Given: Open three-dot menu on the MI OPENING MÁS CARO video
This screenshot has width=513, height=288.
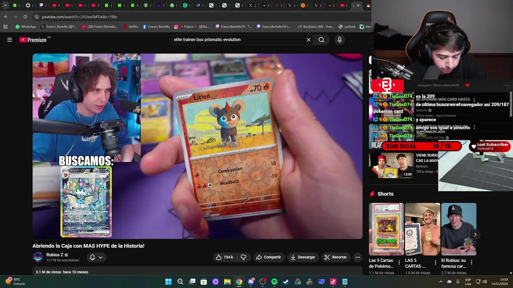Looking at the screenshot, I should 474,100.
